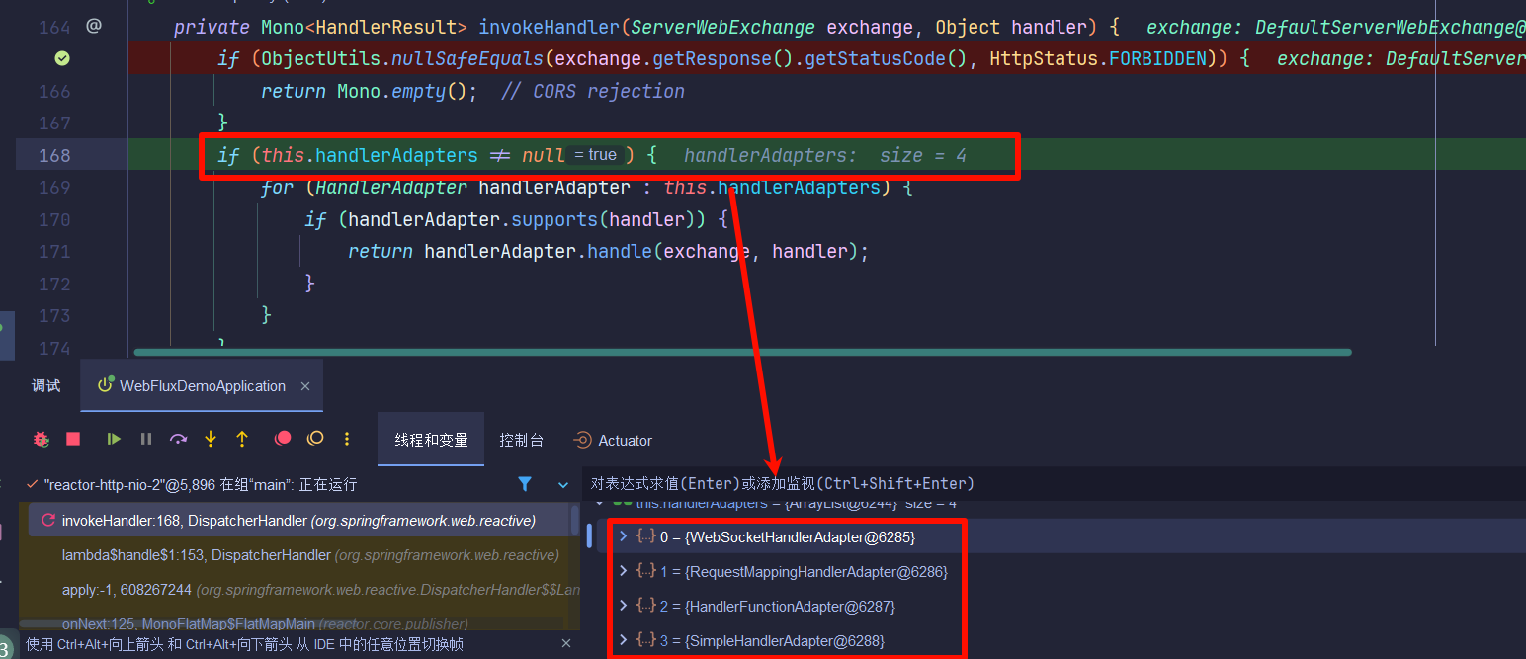This screenshot has height=659, width=1526.
Task: Click HttpStatus.FORBIDDEN in line 165
Action: pos(1098,59)
